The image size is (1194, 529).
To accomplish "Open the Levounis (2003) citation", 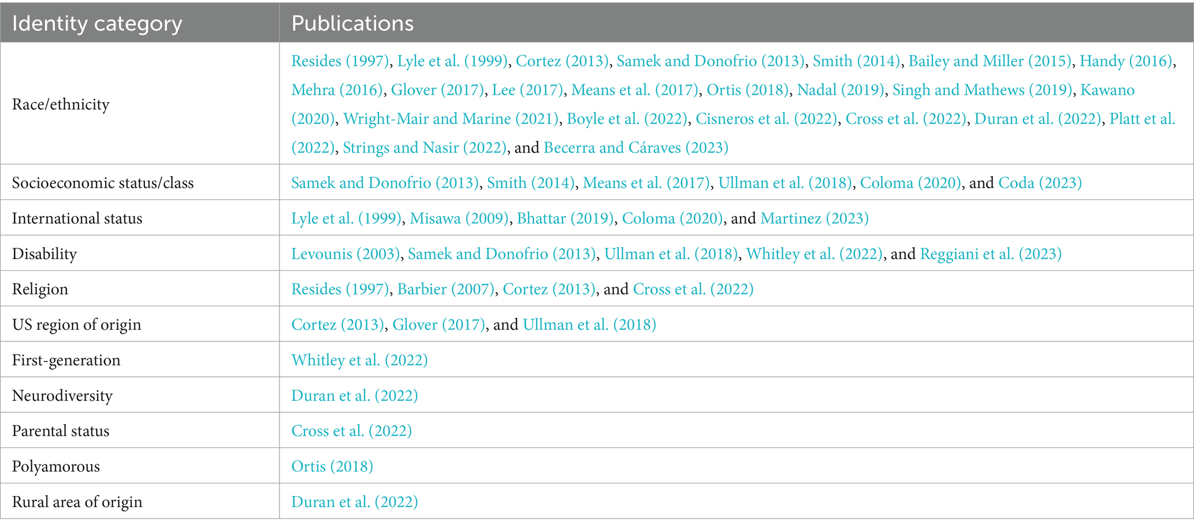I will [345, 254].
